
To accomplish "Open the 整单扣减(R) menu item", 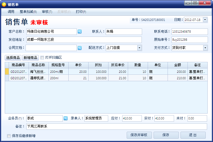I will tap(28, 12).
